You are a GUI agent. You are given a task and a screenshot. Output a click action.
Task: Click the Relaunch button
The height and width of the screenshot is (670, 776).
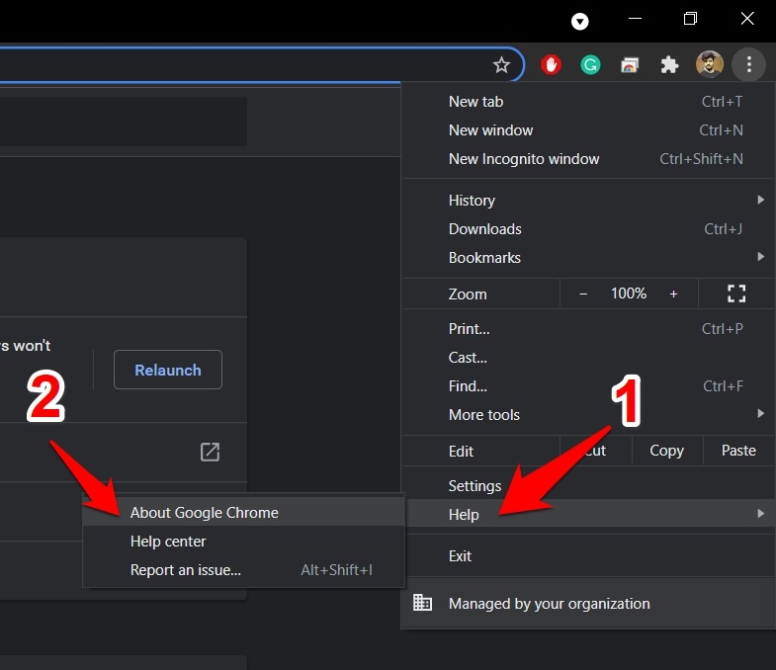pos(168,371)
